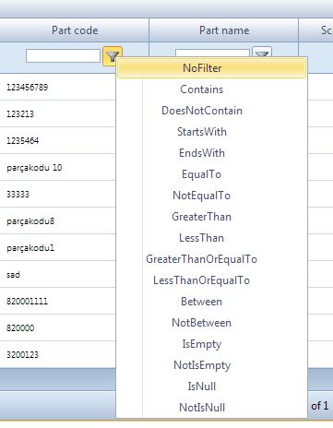The width and height of the screenshot is (333, 428).
Task: Select the parçakodu1 row
Action: (58, 247)
